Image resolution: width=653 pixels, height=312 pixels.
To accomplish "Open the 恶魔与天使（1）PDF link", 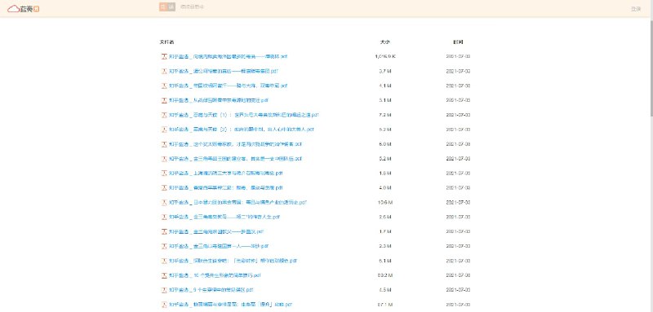I will [x=243, y=115].
